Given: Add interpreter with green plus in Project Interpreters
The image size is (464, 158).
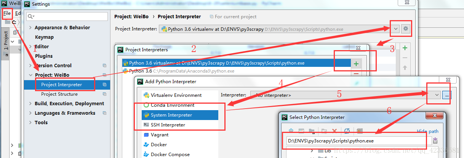Looking at the screenshot, I should coord(356,63).
